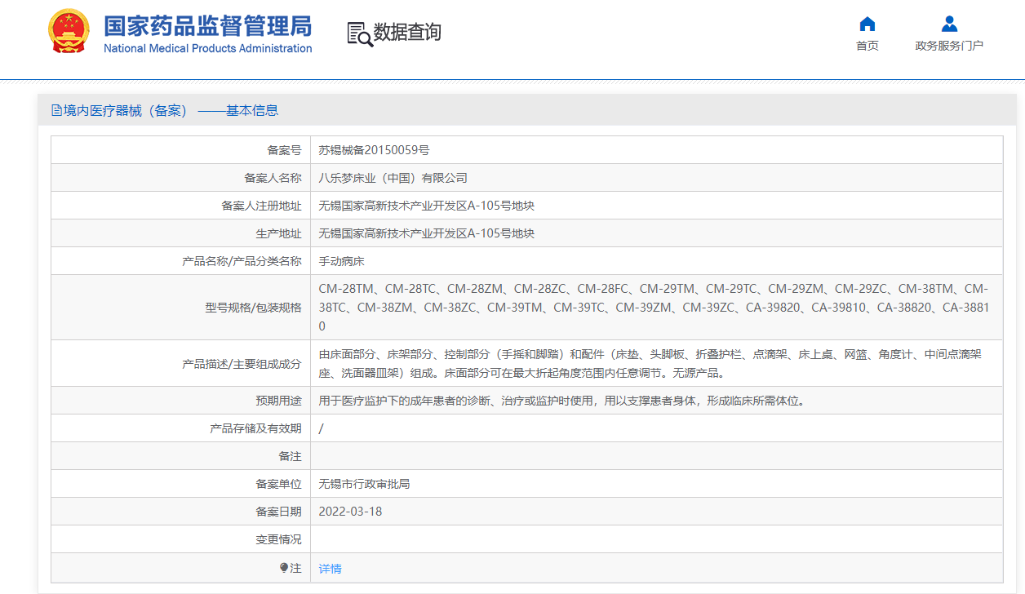Select the 产品描述/主要组成成分 label
The height and width of the screenshot is (594, 1025).
point(242,364)
